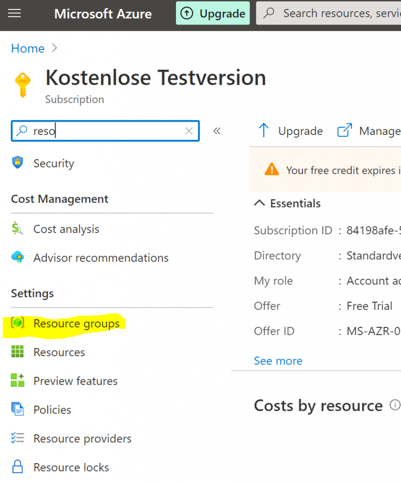The width and height of the screenshot is (401, 483).
Task: Click the breadcrumb chevron after Home
Action: pos(55,48)
